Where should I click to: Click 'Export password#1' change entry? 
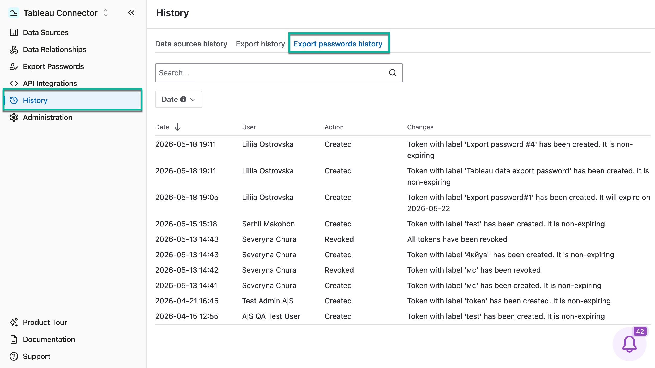click(x=529, y=203)
